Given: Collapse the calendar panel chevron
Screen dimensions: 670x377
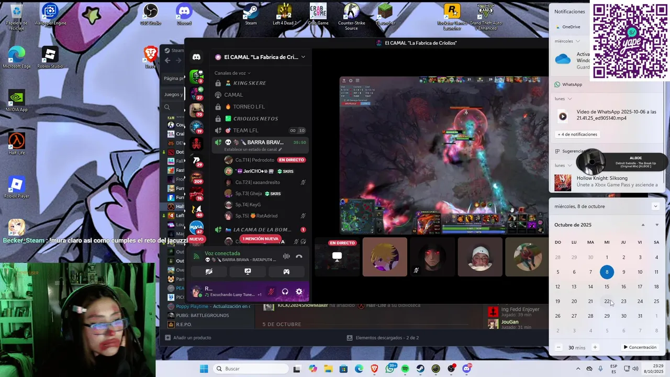Looking at the screenshot, I should [x=655, y=206].
